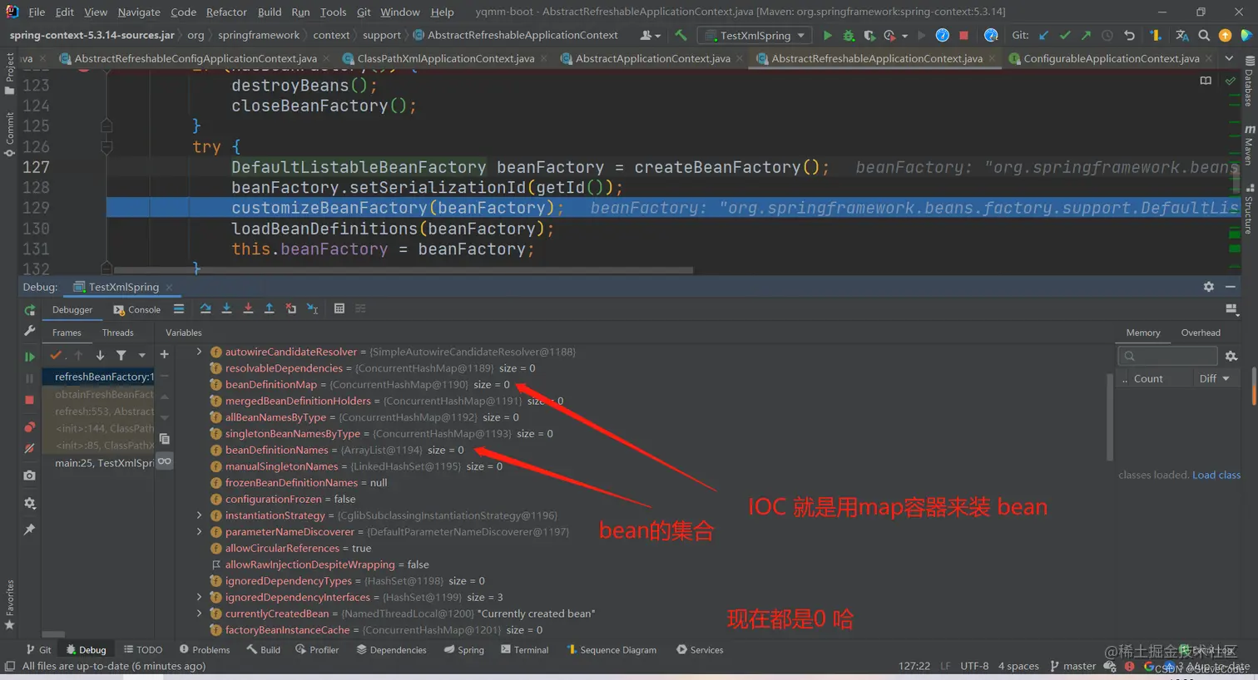Image resolution: width=1258 pixels, height=680 pixels.
Task: Expand the autowireCandidateResolver variable
Action: [199, 352]
